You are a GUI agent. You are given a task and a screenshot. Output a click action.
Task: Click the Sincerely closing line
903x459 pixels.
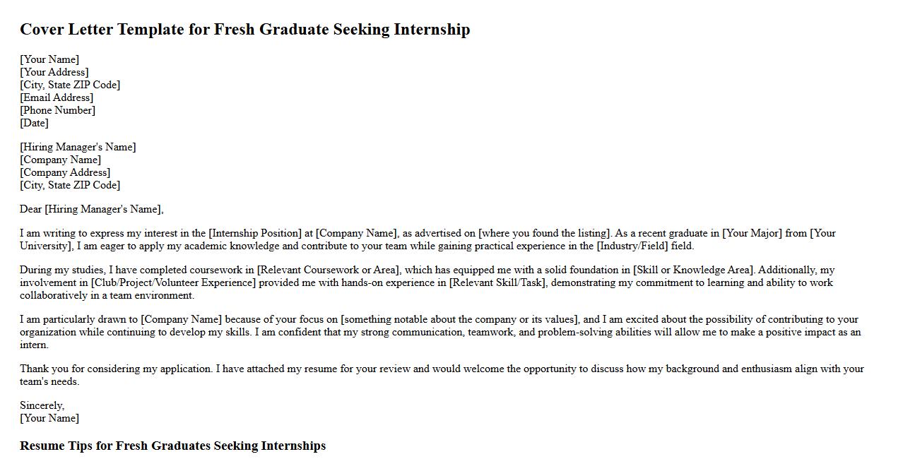[x=42, y=405]
